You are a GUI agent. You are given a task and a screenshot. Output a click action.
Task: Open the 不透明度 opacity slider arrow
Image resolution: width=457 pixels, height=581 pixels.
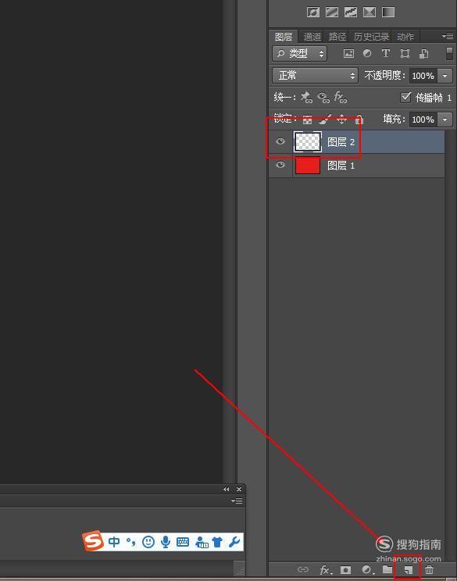pyautogui.click(x=445, y=76)
